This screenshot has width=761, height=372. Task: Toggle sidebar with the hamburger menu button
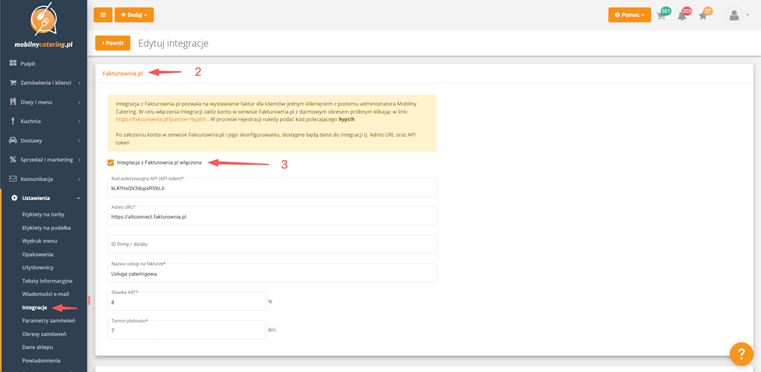(x=103, y=15)
